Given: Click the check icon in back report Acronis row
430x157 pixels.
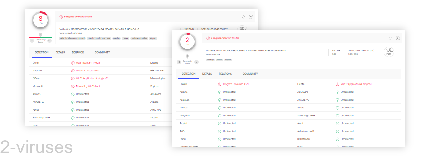Looking at the screenshot, I should point(73,94).
